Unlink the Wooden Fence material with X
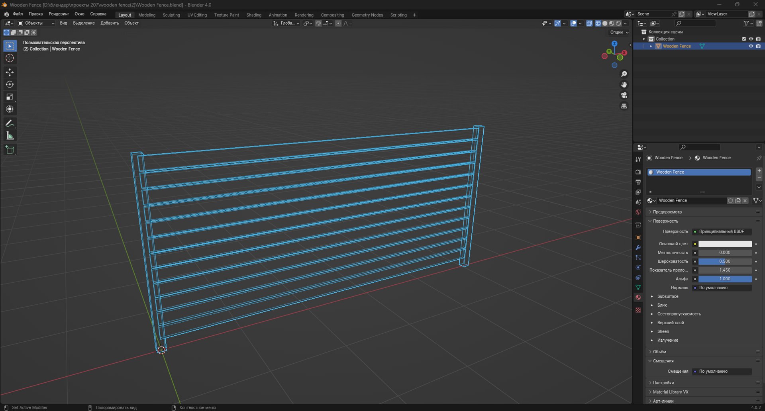765x411 pixels. (745, 201)
